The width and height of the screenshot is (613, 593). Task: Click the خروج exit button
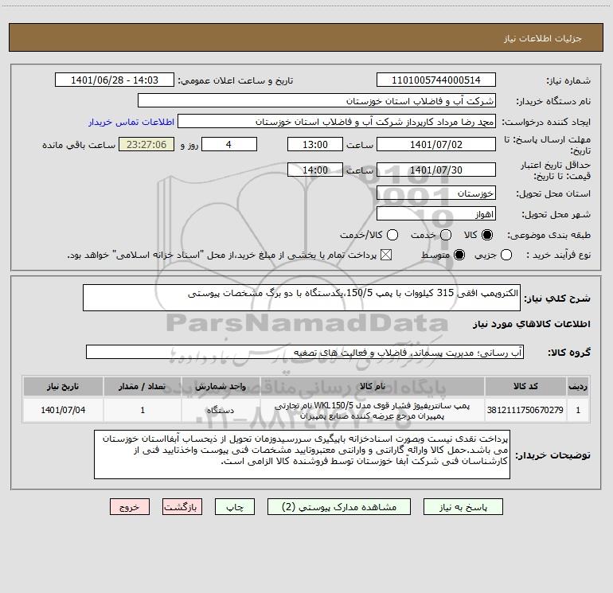(130, 507)
